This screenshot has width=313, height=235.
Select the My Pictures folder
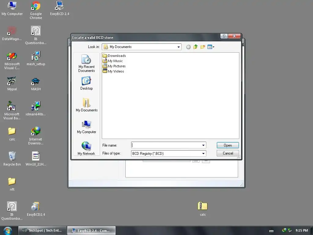coord(114,66)
